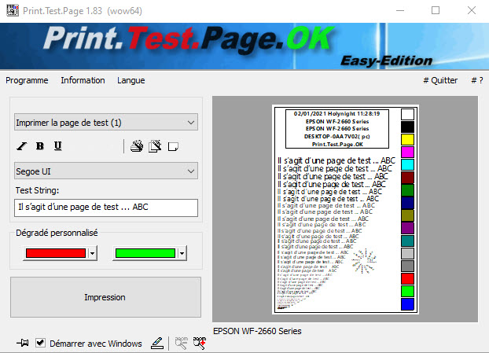This screenshot has width=489, height=353.
Task: Click the pen edit icon beside Démarrer avec Windows
Action: coord(156,343)
